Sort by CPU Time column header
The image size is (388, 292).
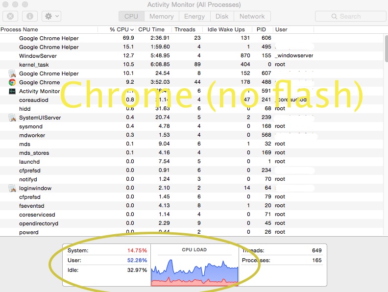(x=153, y=29)
